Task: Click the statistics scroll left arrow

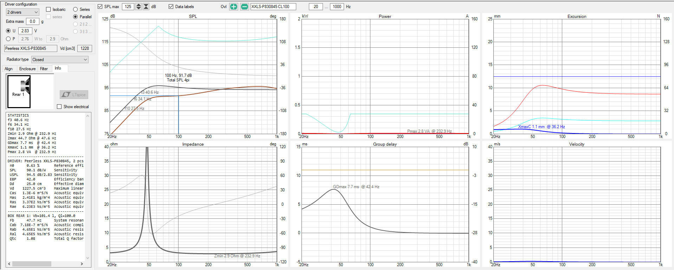Action: (x=9, y=264)
